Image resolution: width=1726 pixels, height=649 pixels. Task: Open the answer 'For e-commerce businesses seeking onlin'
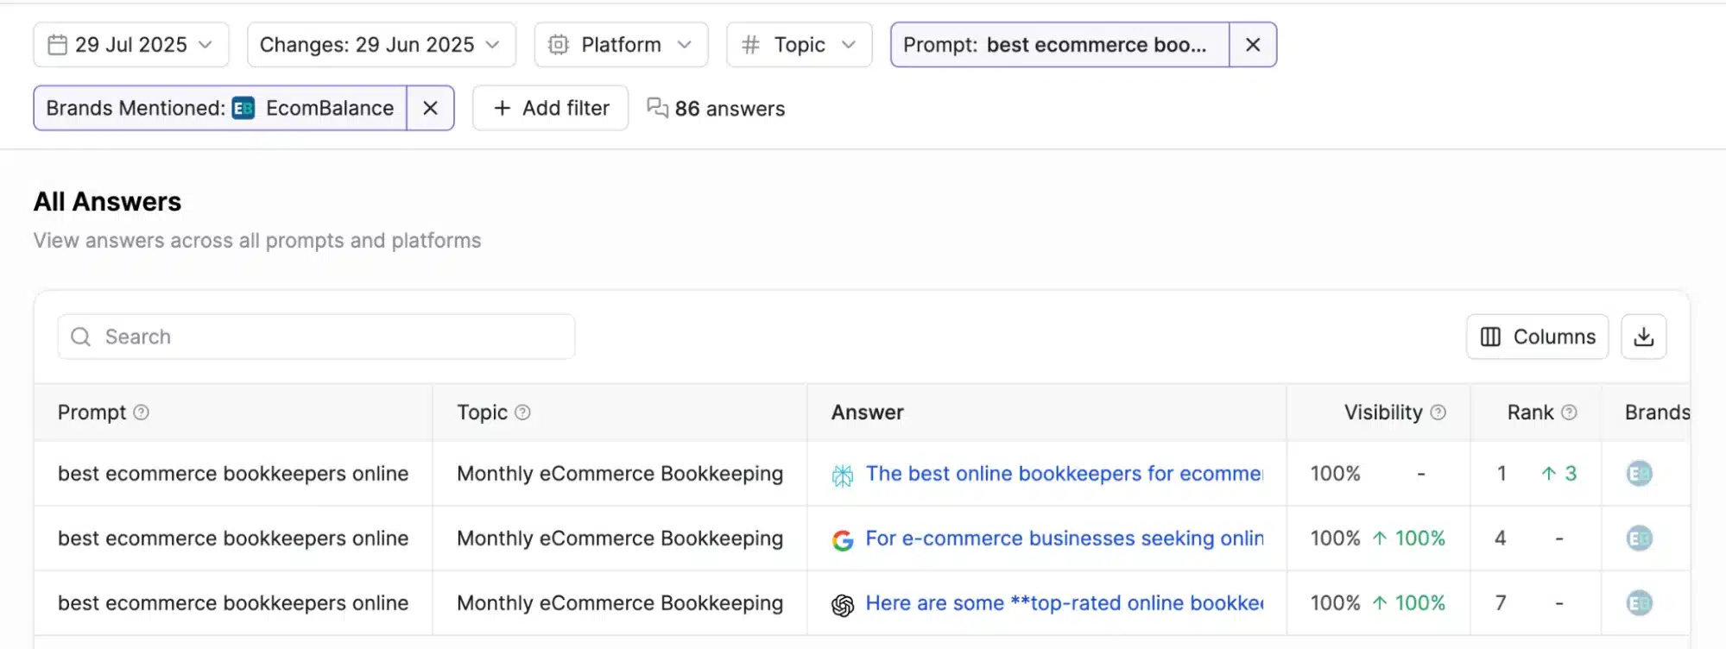pyautogui.click(x=1064, y=539)
